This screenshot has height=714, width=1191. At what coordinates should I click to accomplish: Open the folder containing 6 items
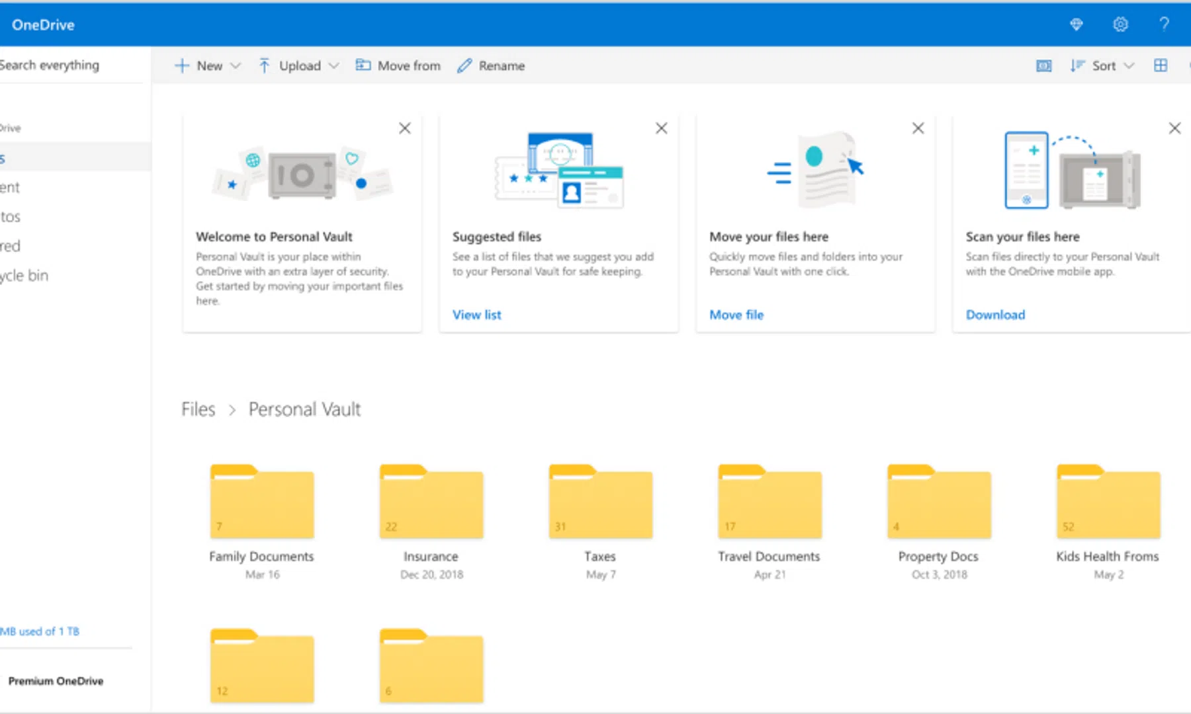(431, 665)
